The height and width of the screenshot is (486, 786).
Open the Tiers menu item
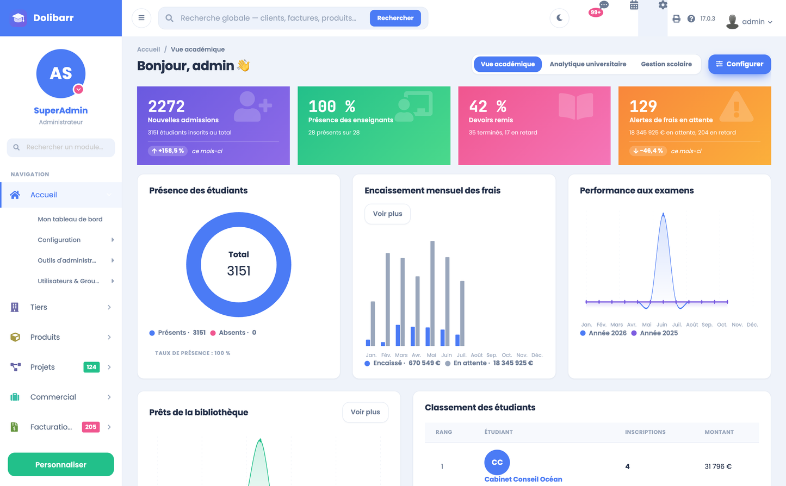point(61,307)
